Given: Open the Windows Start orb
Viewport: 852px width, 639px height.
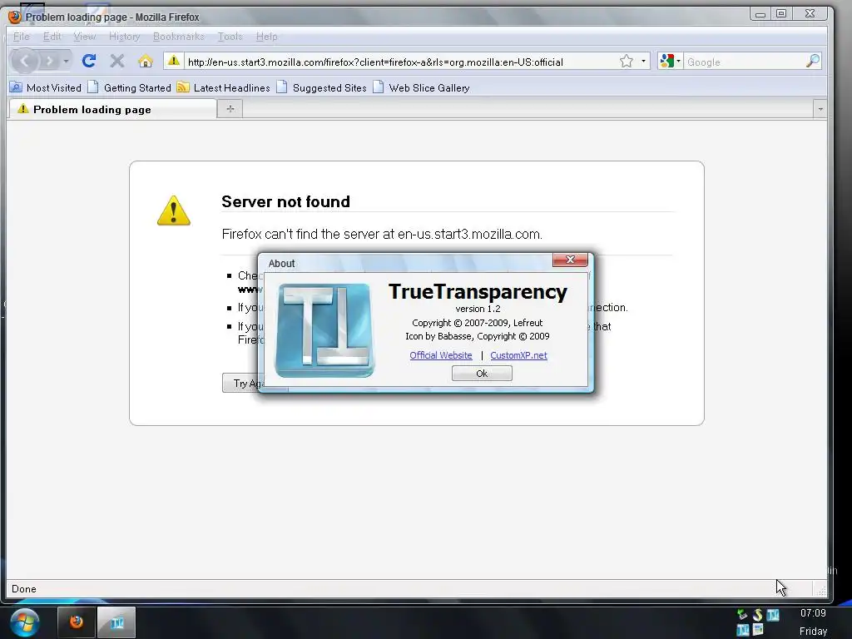Looking at the screenshot, I should 24,622.
